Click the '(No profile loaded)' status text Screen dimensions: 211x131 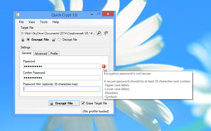[96, 111]
